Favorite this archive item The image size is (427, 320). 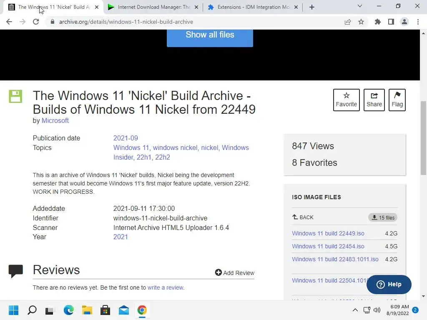tap(347, 100)
